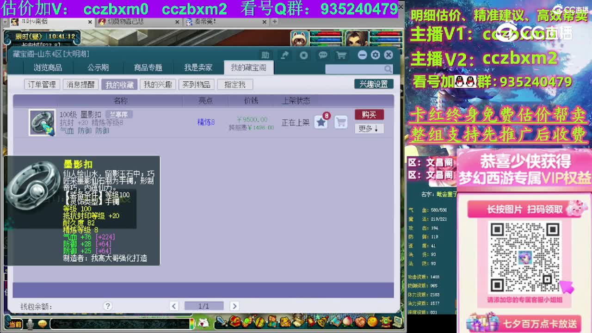Click the microphone icon in chat bar
Image resolution: width=592 pixels, height=333 pixels.
click(31, 324)
